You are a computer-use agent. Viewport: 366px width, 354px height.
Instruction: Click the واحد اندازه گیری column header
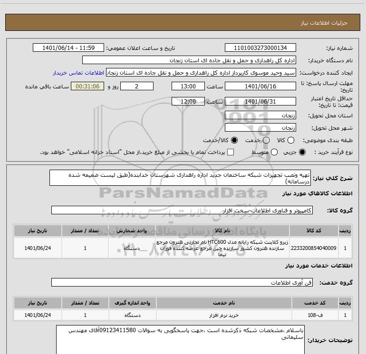(x=132, y=303)
